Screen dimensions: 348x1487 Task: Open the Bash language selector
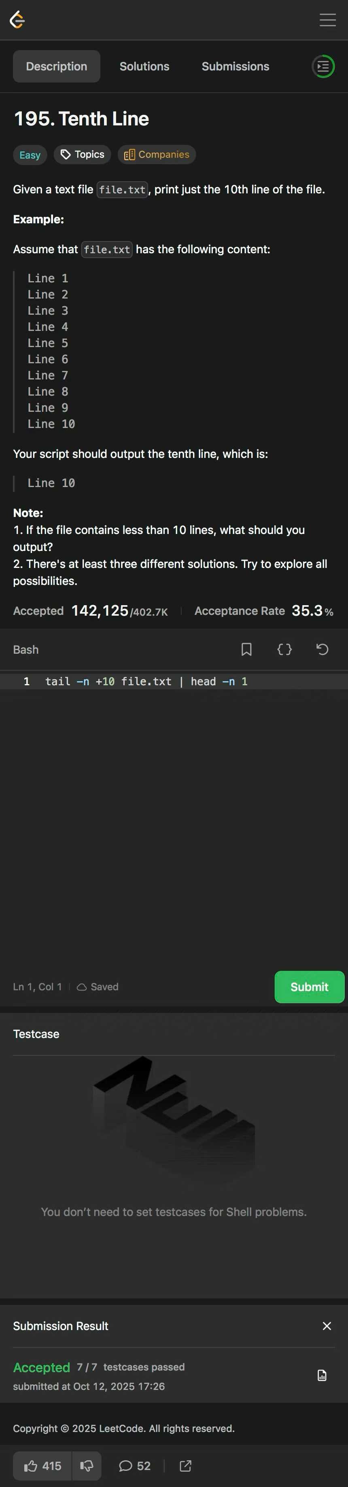pos(26,649)
